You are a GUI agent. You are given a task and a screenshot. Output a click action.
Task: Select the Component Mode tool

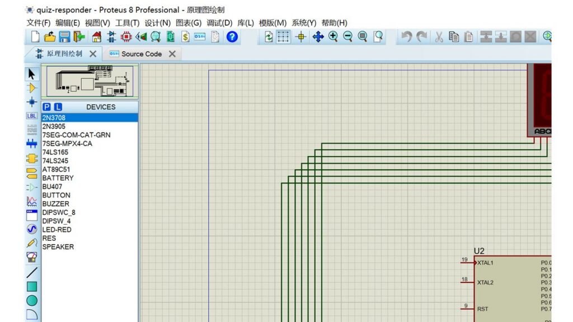tap(32, 88)
